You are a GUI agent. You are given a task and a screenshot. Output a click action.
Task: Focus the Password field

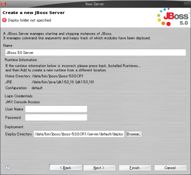[x=56, y=117]
